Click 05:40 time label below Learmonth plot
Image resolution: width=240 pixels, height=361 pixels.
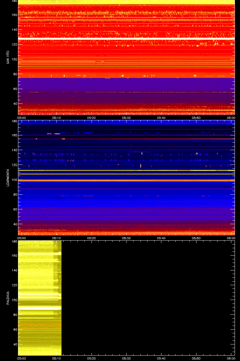162,238
